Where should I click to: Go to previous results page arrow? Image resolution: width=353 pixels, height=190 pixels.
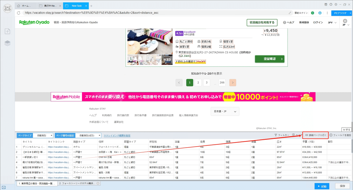coord(179,83)
